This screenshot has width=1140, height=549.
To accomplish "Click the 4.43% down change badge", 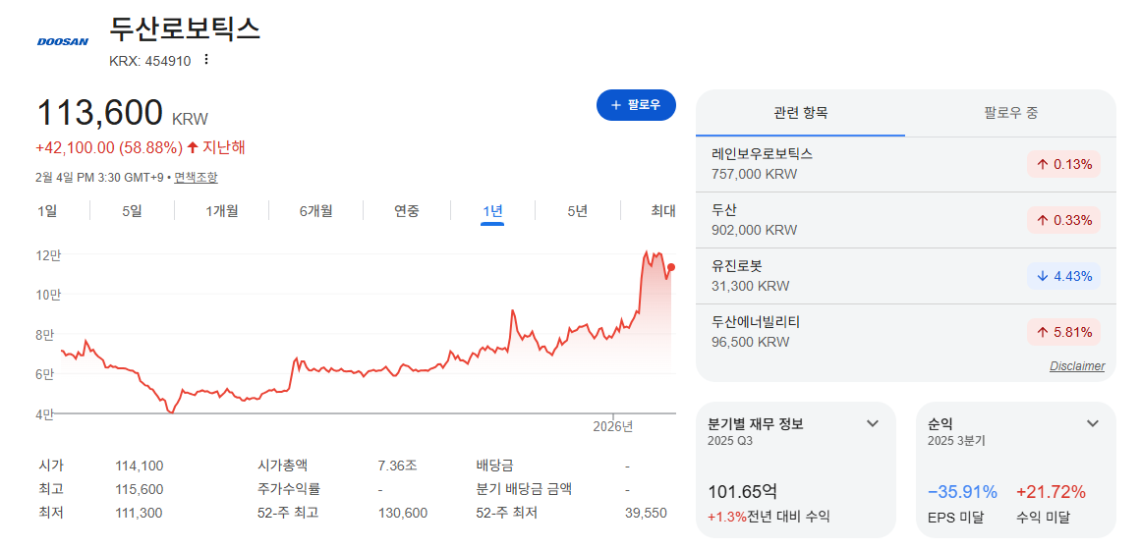I will click(x=1063, y=276).
